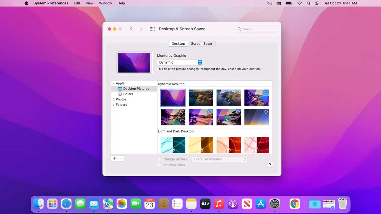Launch Notes from the Dock

[x=191, y=204]
